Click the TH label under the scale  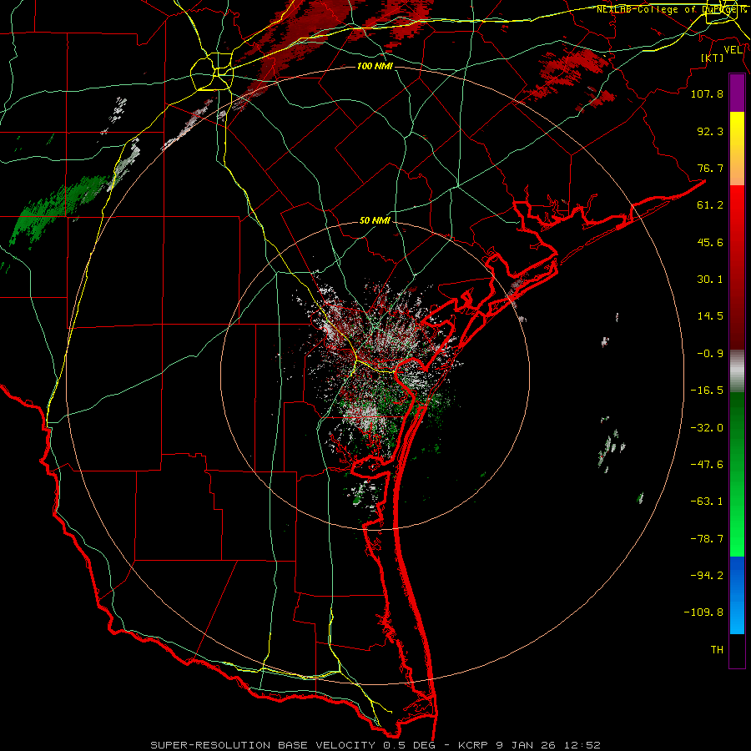point(717,650)
